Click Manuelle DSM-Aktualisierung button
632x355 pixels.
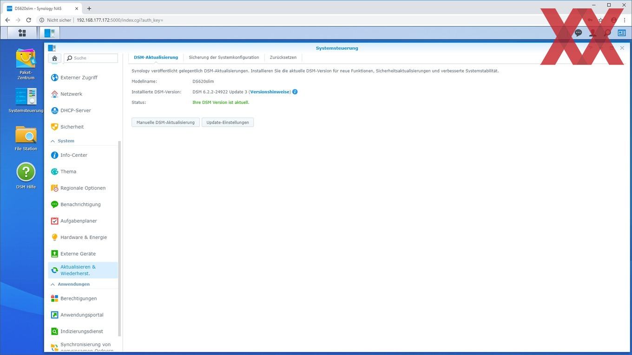[165, 123]
